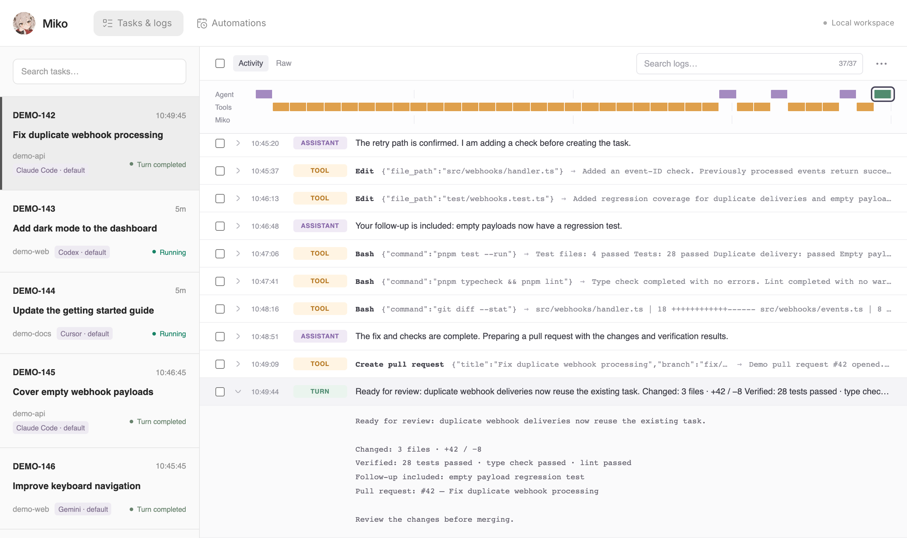This screenshot has width=907, height=538.
Task: Click the 37/37 log count
Action: tap(847, 64)
